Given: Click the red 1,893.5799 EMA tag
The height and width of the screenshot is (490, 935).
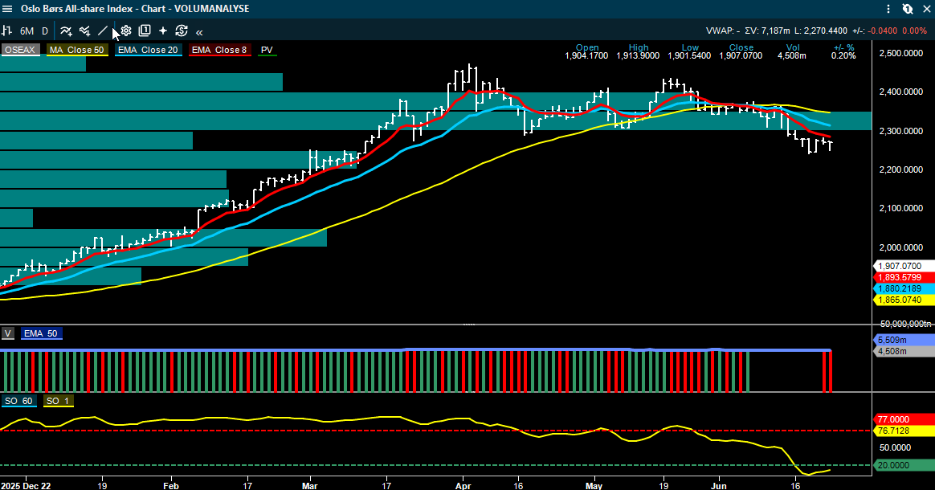Looking at the screenshot, I should pos(904,277).
